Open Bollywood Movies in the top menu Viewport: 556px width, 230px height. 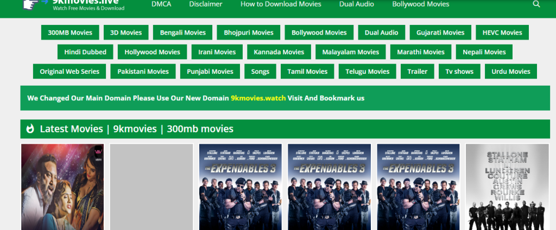tap(421, 4)
